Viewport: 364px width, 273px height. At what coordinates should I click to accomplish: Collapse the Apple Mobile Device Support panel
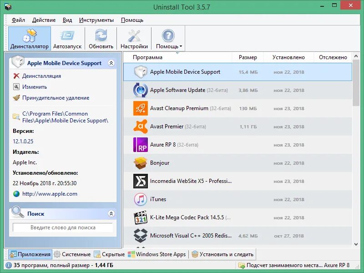[x=111, y=63]
